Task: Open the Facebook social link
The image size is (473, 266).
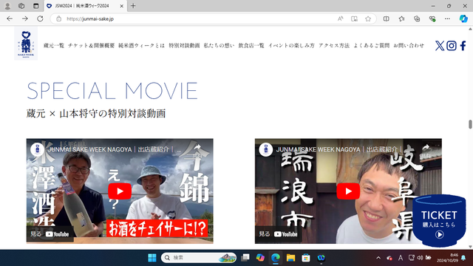Action: 463,46
